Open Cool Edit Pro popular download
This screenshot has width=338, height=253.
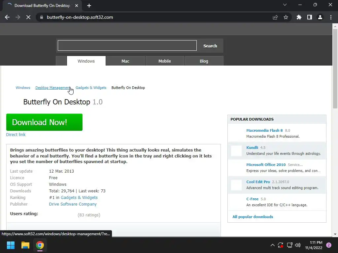point(258,182)
